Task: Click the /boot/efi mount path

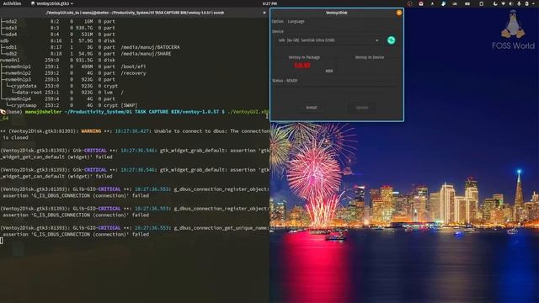Action: coord(133,66)
